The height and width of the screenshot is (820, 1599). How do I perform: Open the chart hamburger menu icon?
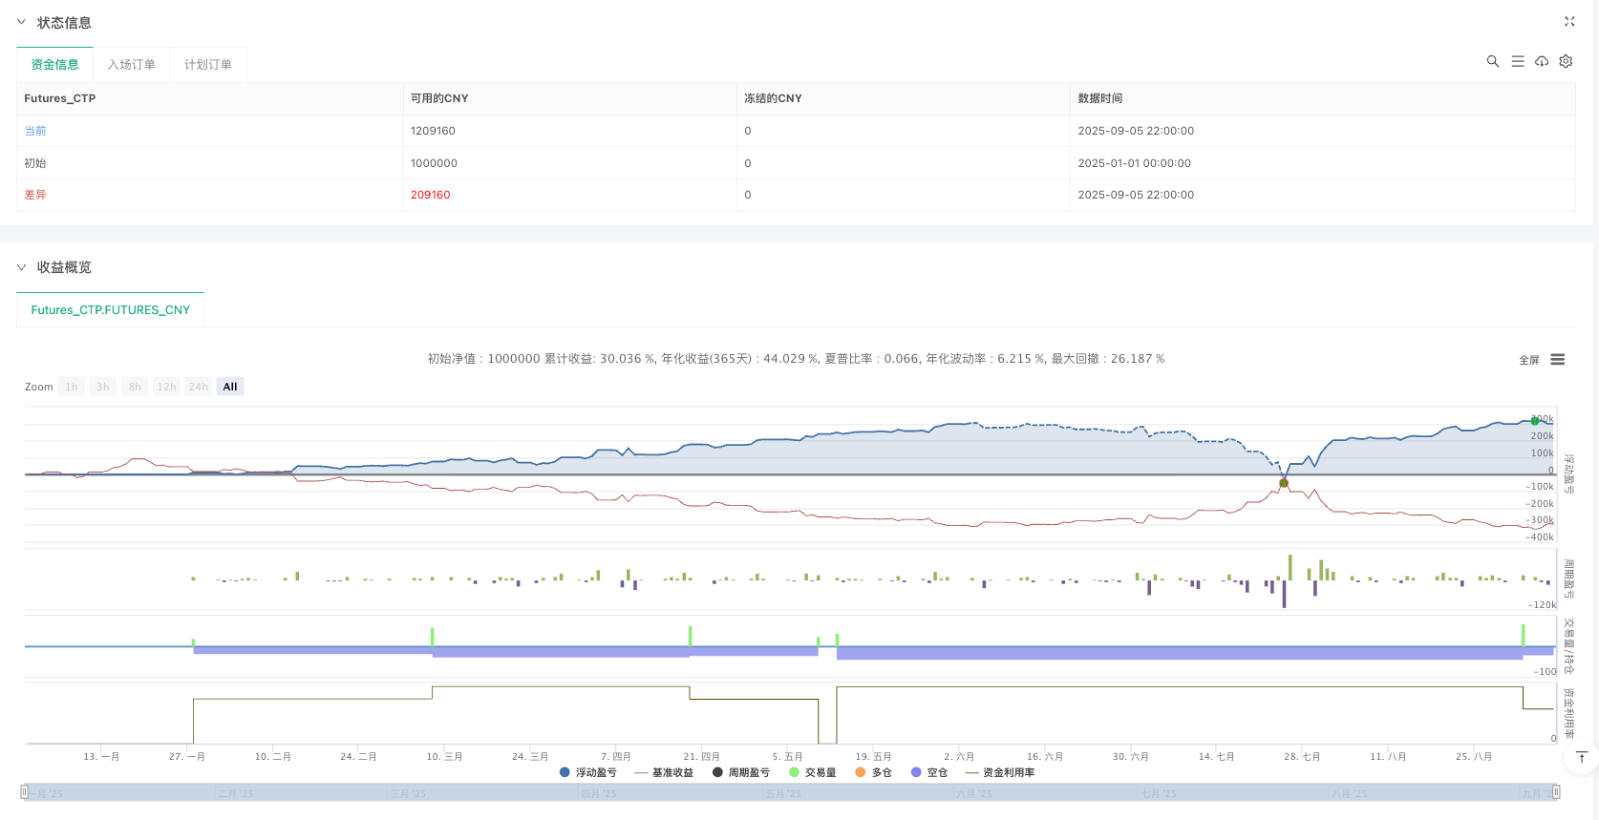(x=1558, y=360)
